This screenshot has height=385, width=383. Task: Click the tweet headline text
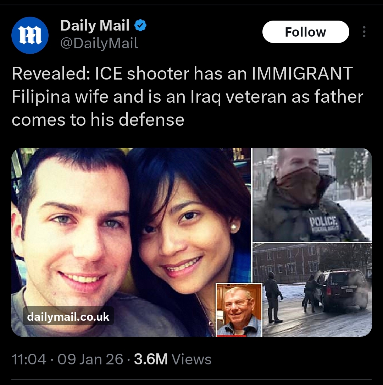(x=188, y=97)
